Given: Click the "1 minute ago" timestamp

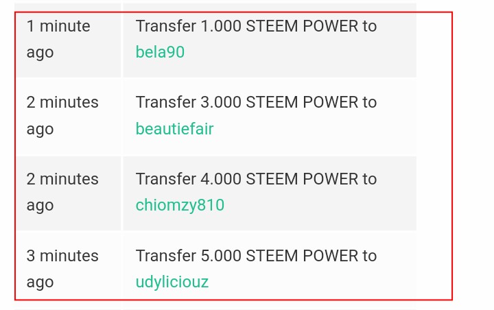Looking at the screenshot, I should pos(58,39).
